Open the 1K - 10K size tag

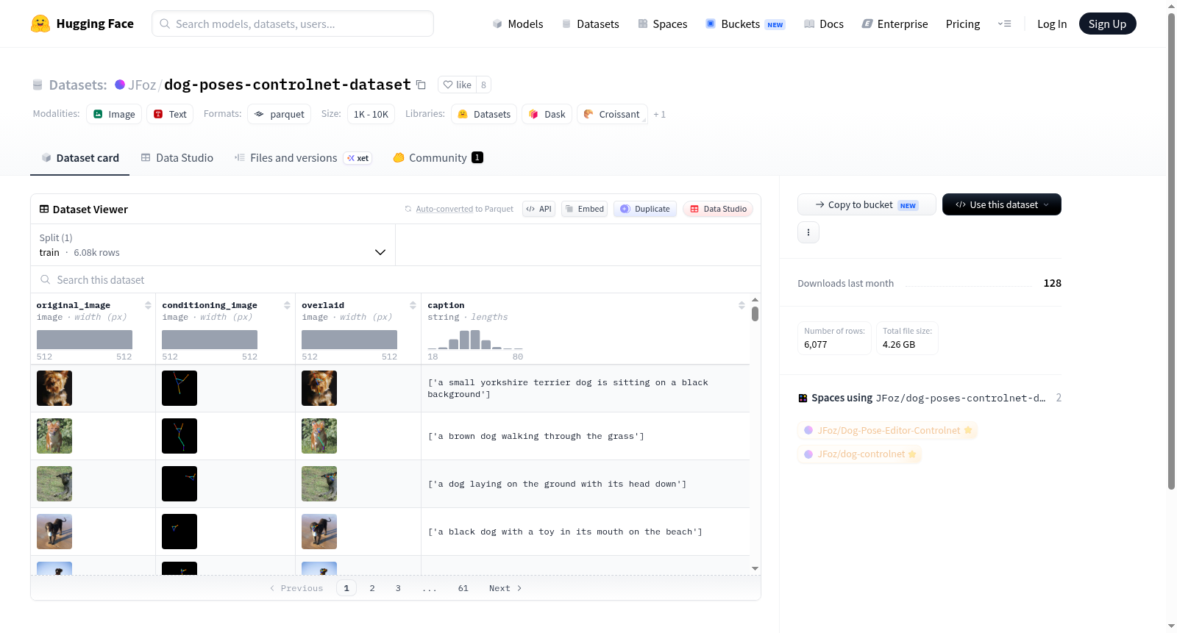click(371, 114)
